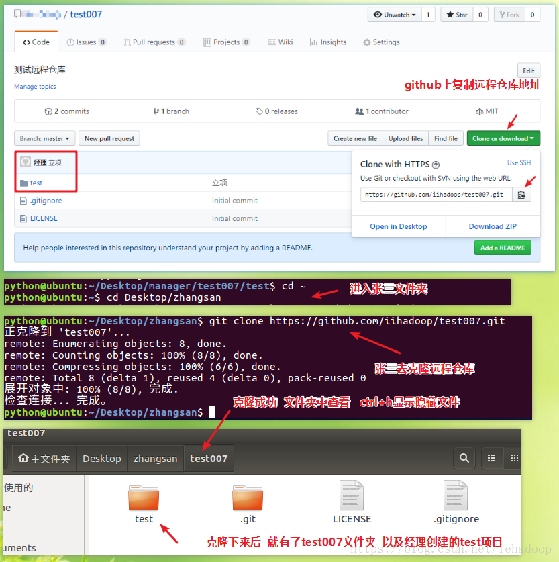Click the 立项 commit message for test

(219, 183)
